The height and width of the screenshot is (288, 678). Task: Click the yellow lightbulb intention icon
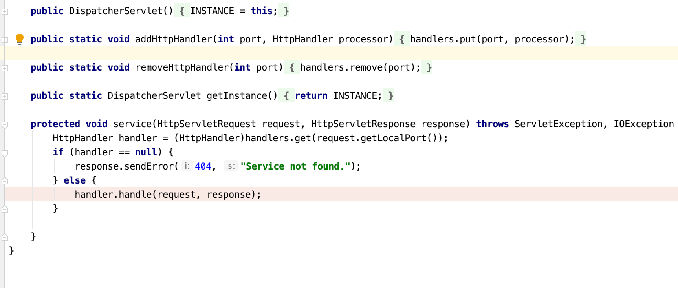click(x=19, y=39)
